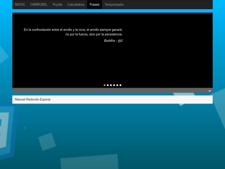This screenshot has height=169, width=225.
Task: Jump to the second quote dot
Action: (x=108, y=85)
